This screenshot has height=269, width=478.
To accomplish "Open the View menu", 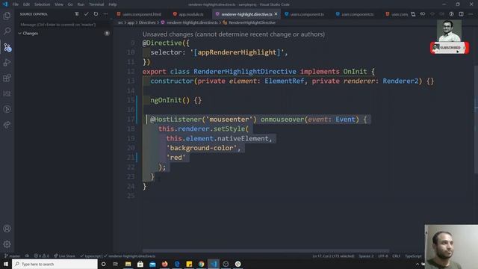I will point(59,4).
